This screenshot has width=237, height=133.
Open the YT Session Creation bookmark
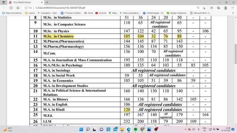(x=71, y=13)
